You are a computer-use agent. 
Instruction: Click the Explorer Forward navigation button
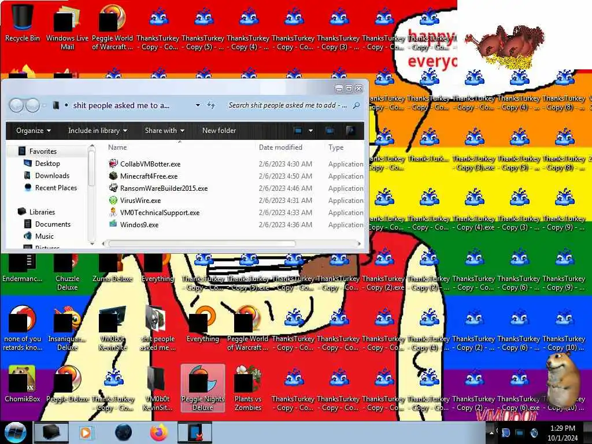coord(32,105)
